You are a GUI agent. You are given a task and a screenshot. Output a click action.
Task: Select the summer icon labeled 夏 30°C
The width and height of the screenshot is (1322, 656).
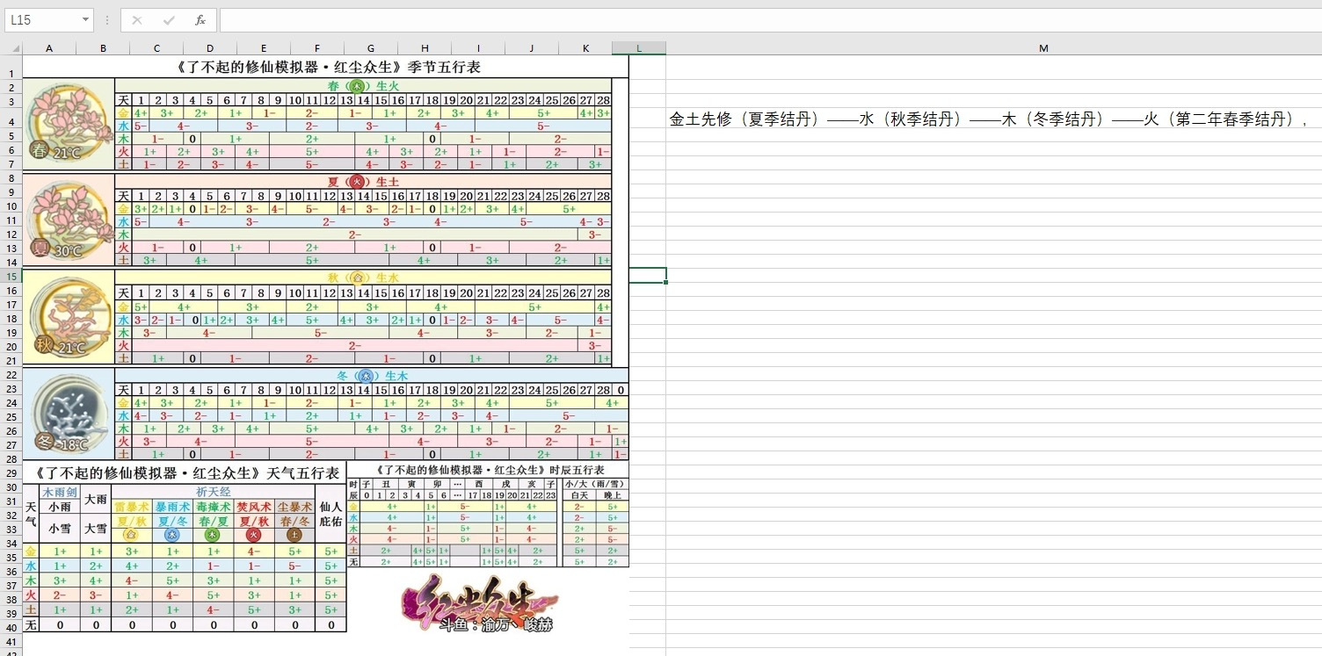click(69, 220)
